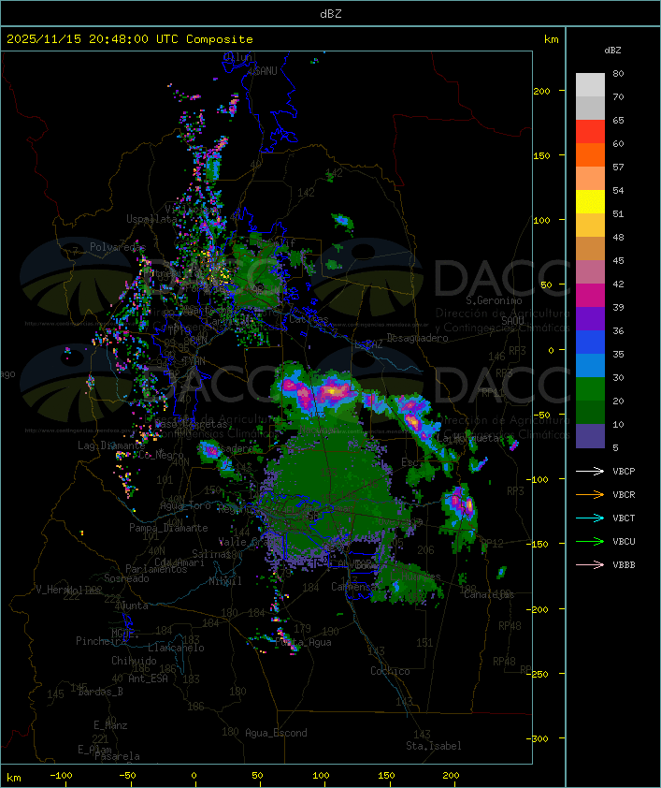Viewport: 661px width, 788px height.
Task: Click the Agua_Toro map label
Action: pyautogui.click(x=185, y=505)
